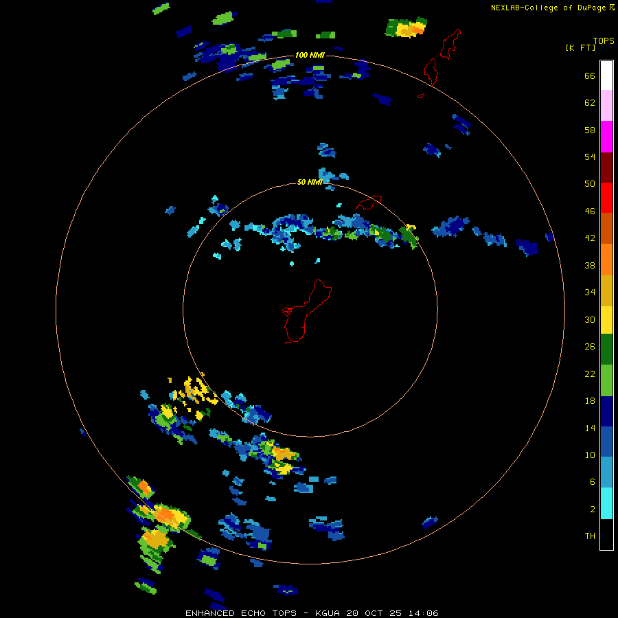Screen dimensions: 618x618
Task: Click the 2 legend value
Action: (x=593, y=509)
